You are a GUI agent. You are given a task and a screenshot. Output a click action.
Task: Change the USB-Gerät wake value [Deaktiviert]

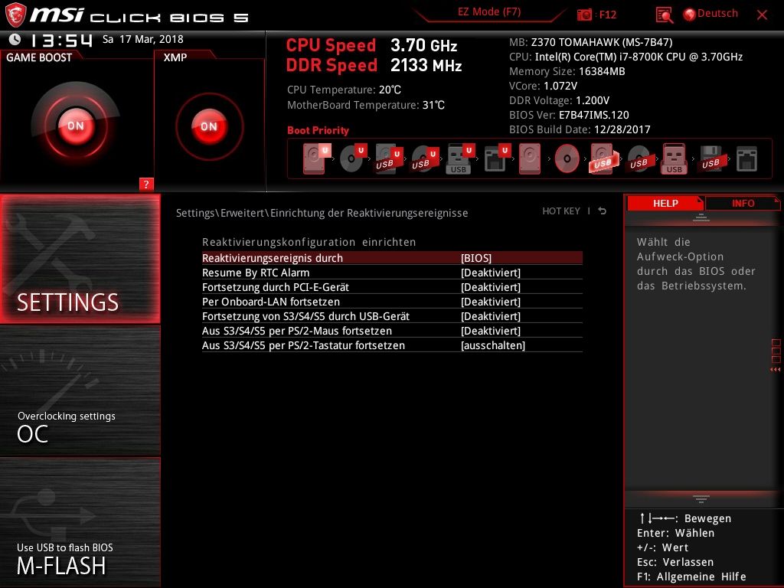click(491, 316)
